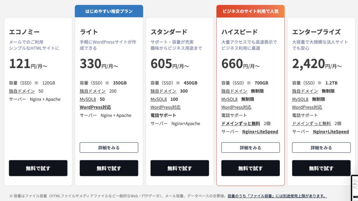Viewport: 358px width, 201px height.
Task: Click the ファイル容量 usage limit footnote link
Action: tap(277, 196)
